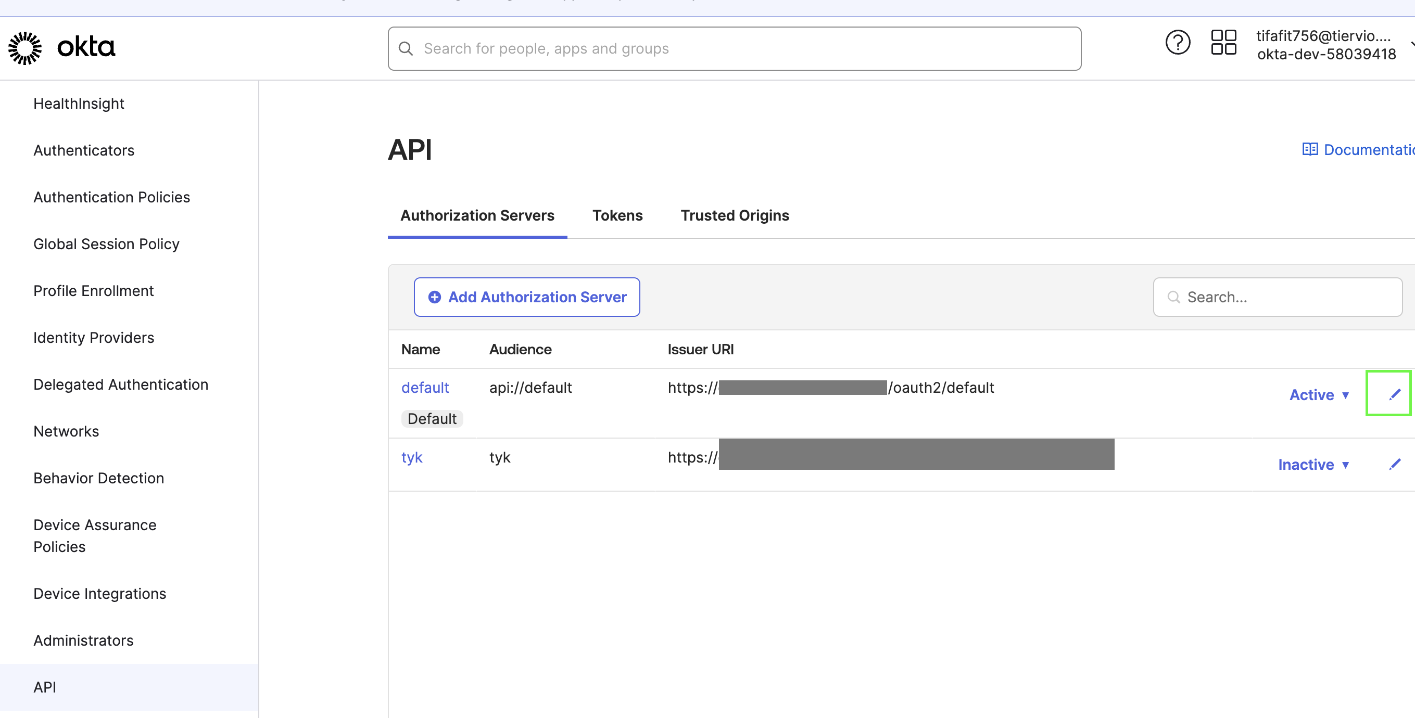The height and width of the screenshot is (718, 1415).
Task: Click the Okta sunburst logo
Action: pyautogui.click(x=24, y=48)
